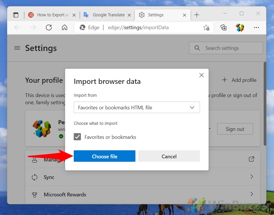Click the Choose file button
Screen dimensions: 274x215
pos(104,156)
